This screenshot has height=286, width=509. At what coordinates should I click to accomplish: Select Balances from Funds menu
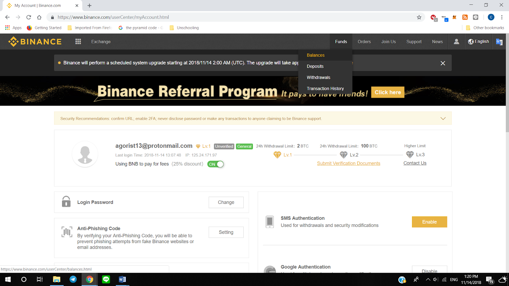coord(325,55)
